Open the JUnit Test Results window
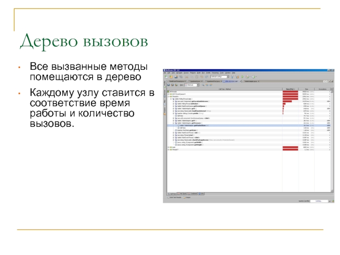The height and width of the screenshot is (255, 340). tap(175, 198)
